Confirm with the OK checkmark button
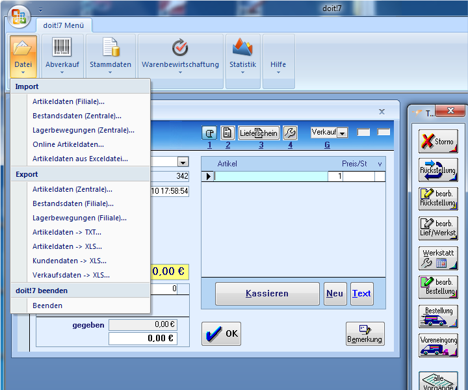Image resolution: width=468 pixels, height=390 pixels. click(x=221, y=333)
